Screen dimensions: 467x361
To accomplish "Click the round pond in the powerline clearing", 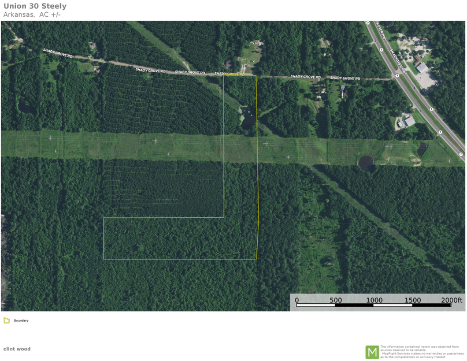I will (366, 162).
